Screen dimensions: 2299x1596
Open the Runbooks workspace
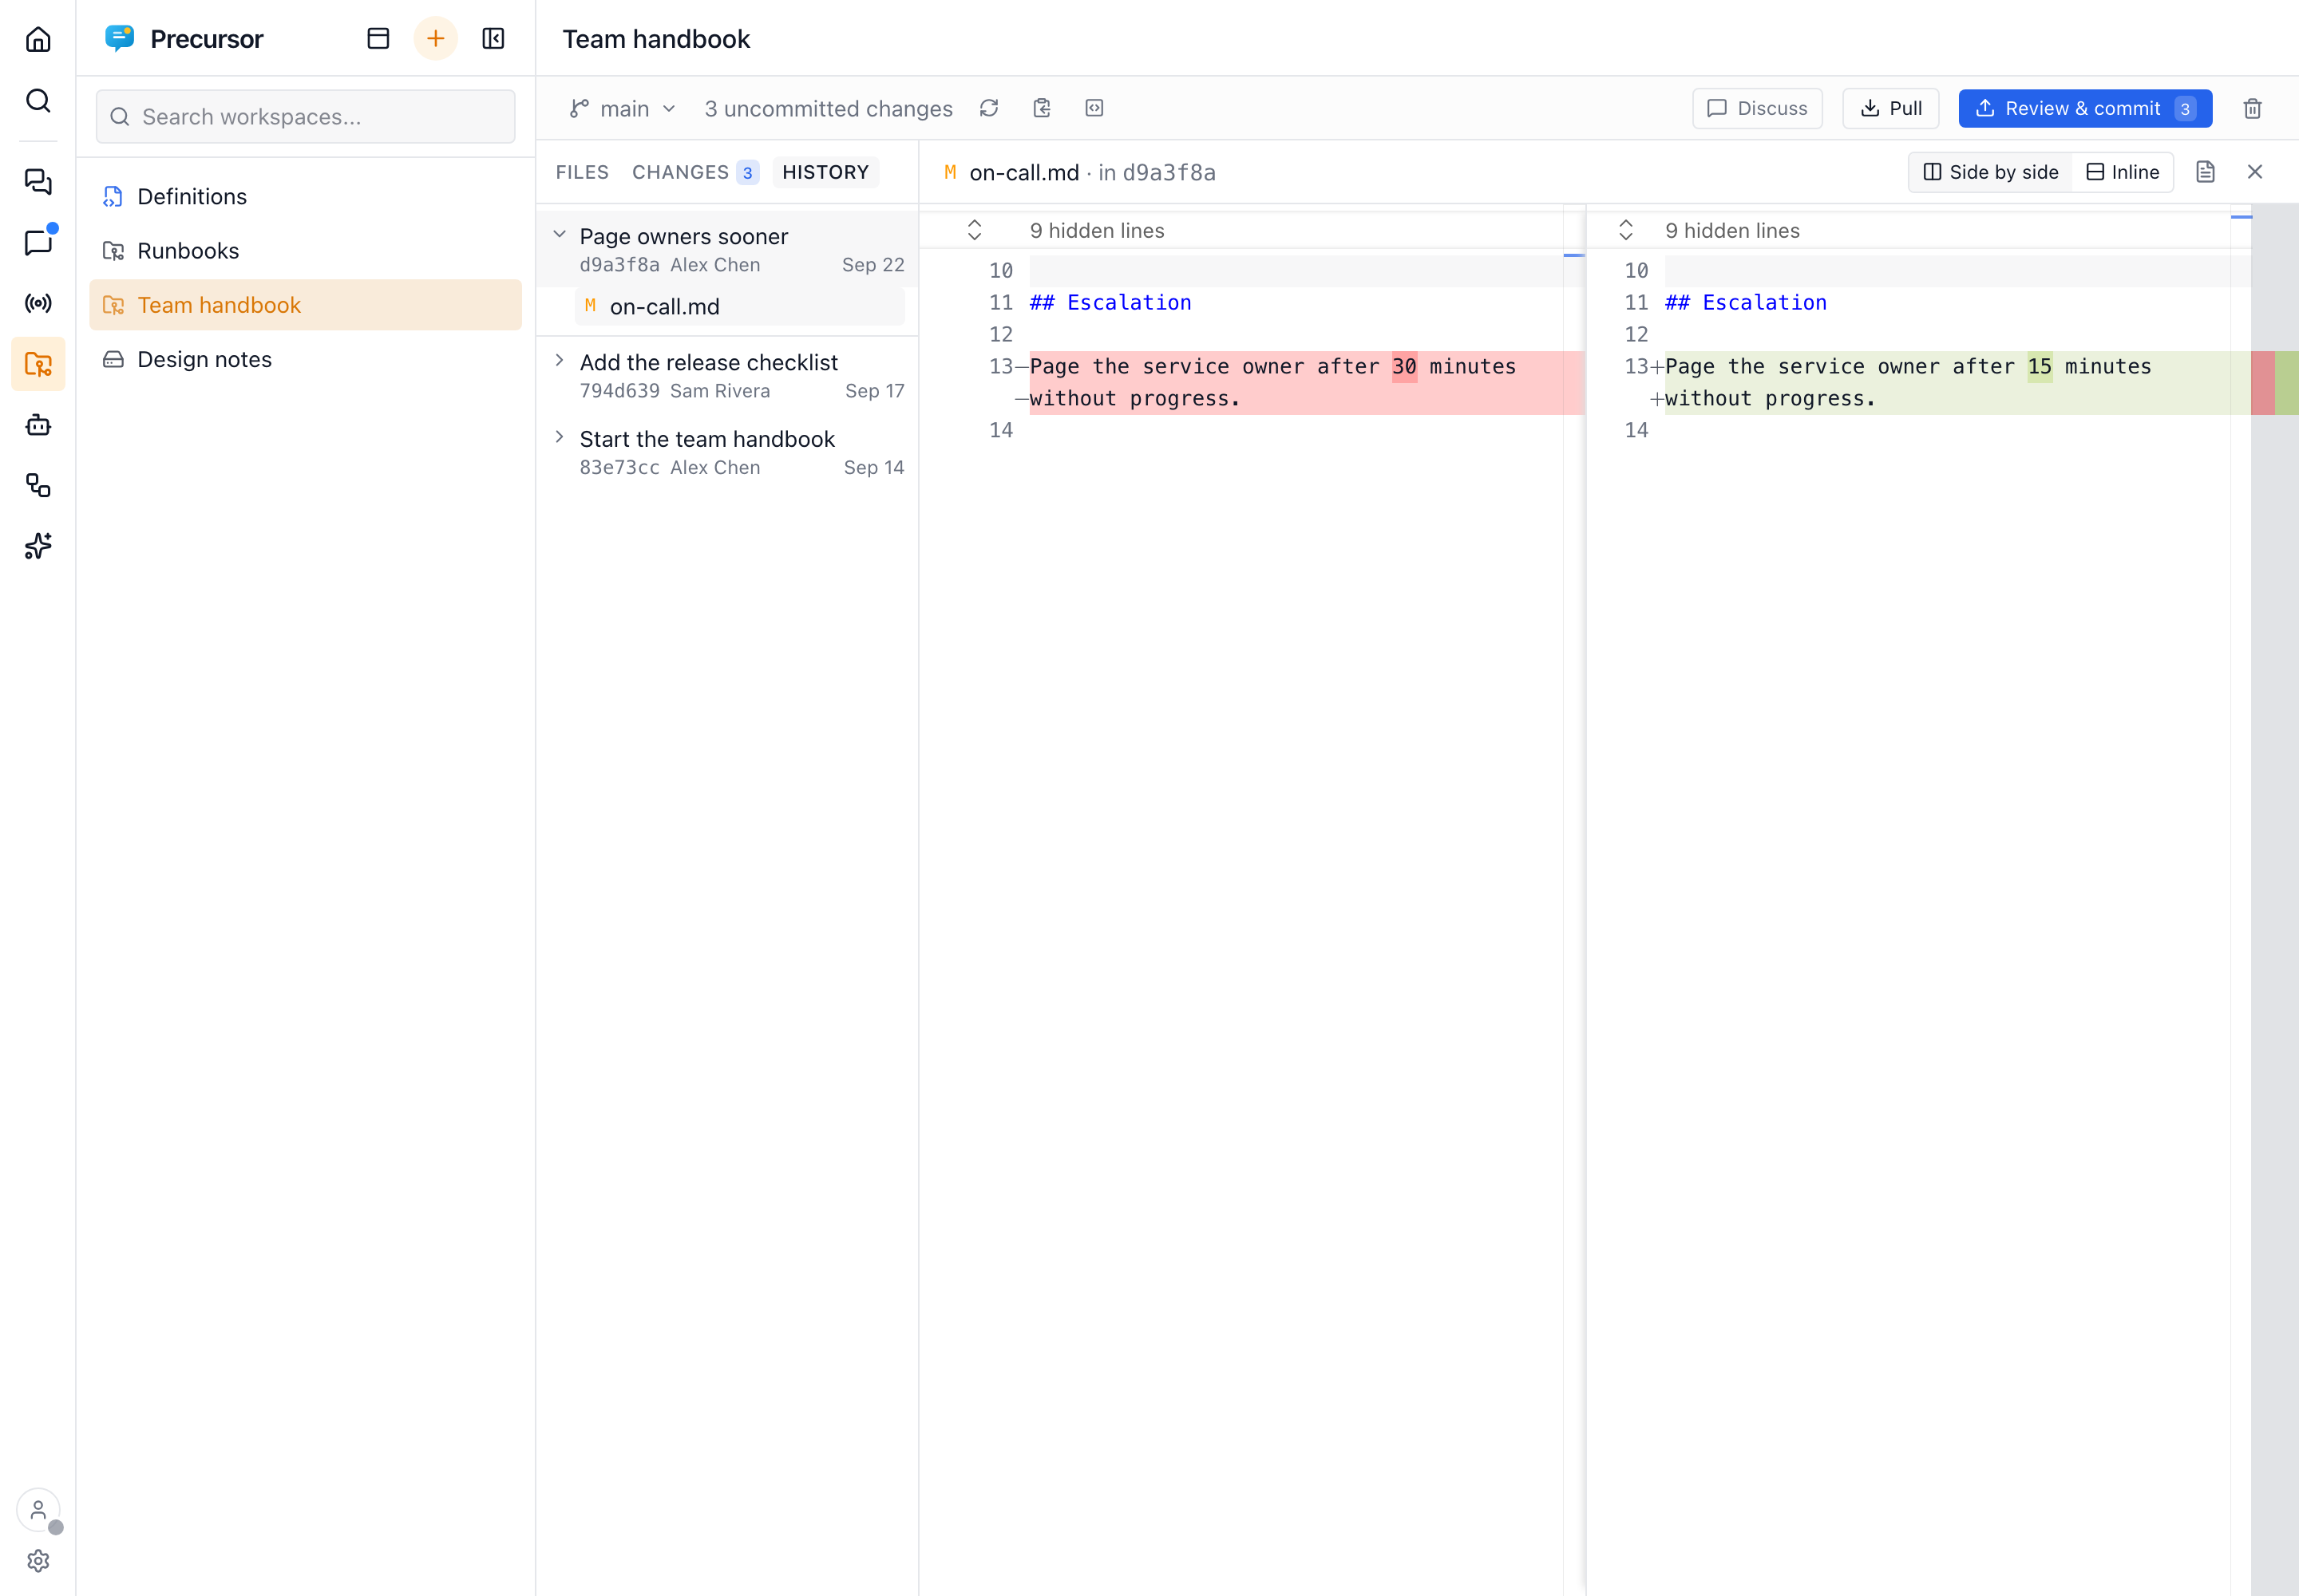(x=305, y=251)
